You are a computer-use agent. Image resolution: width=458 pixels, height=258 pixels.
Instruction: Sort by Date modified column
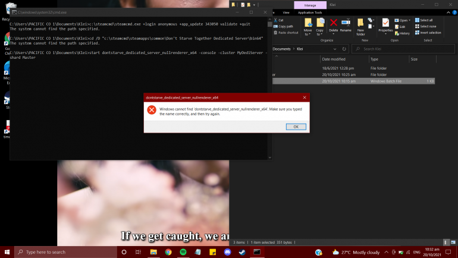pyautogui.click(x=344, y=59)
